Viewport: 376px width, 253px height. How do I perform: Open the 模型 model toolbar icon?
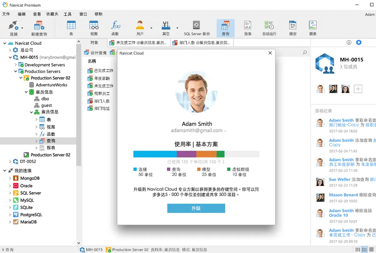(x=293, y=28)
